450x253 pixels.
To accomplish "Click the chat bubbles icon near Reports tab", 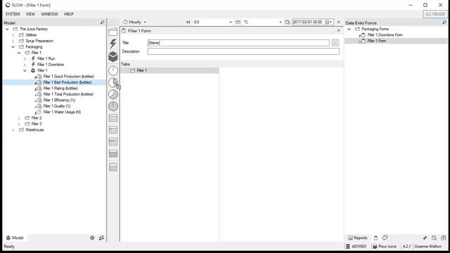I will tap(385, 238).
